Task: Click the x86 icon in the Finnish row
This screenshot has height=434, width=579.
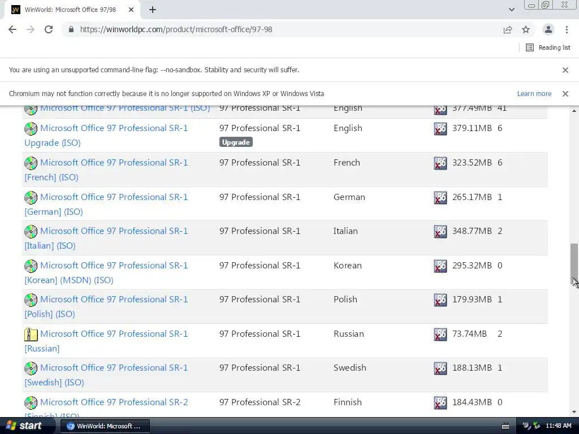Action: pos(440,402)
